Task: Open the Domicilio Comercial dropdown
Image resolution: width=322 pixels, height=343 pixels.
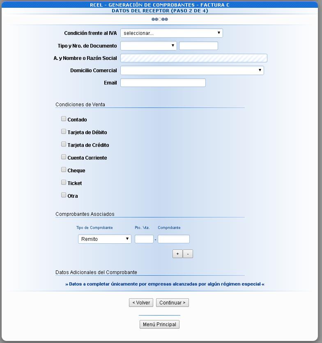Action: (192, 71)
